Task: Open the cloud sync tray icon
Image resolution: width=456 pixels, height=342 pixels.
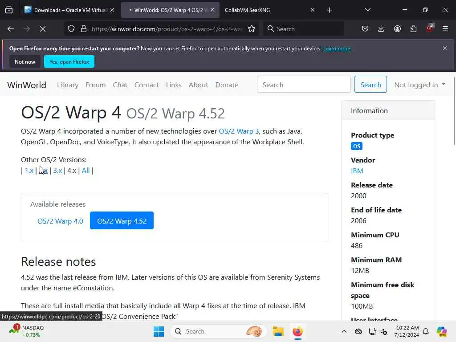Action: click(358, 331)
